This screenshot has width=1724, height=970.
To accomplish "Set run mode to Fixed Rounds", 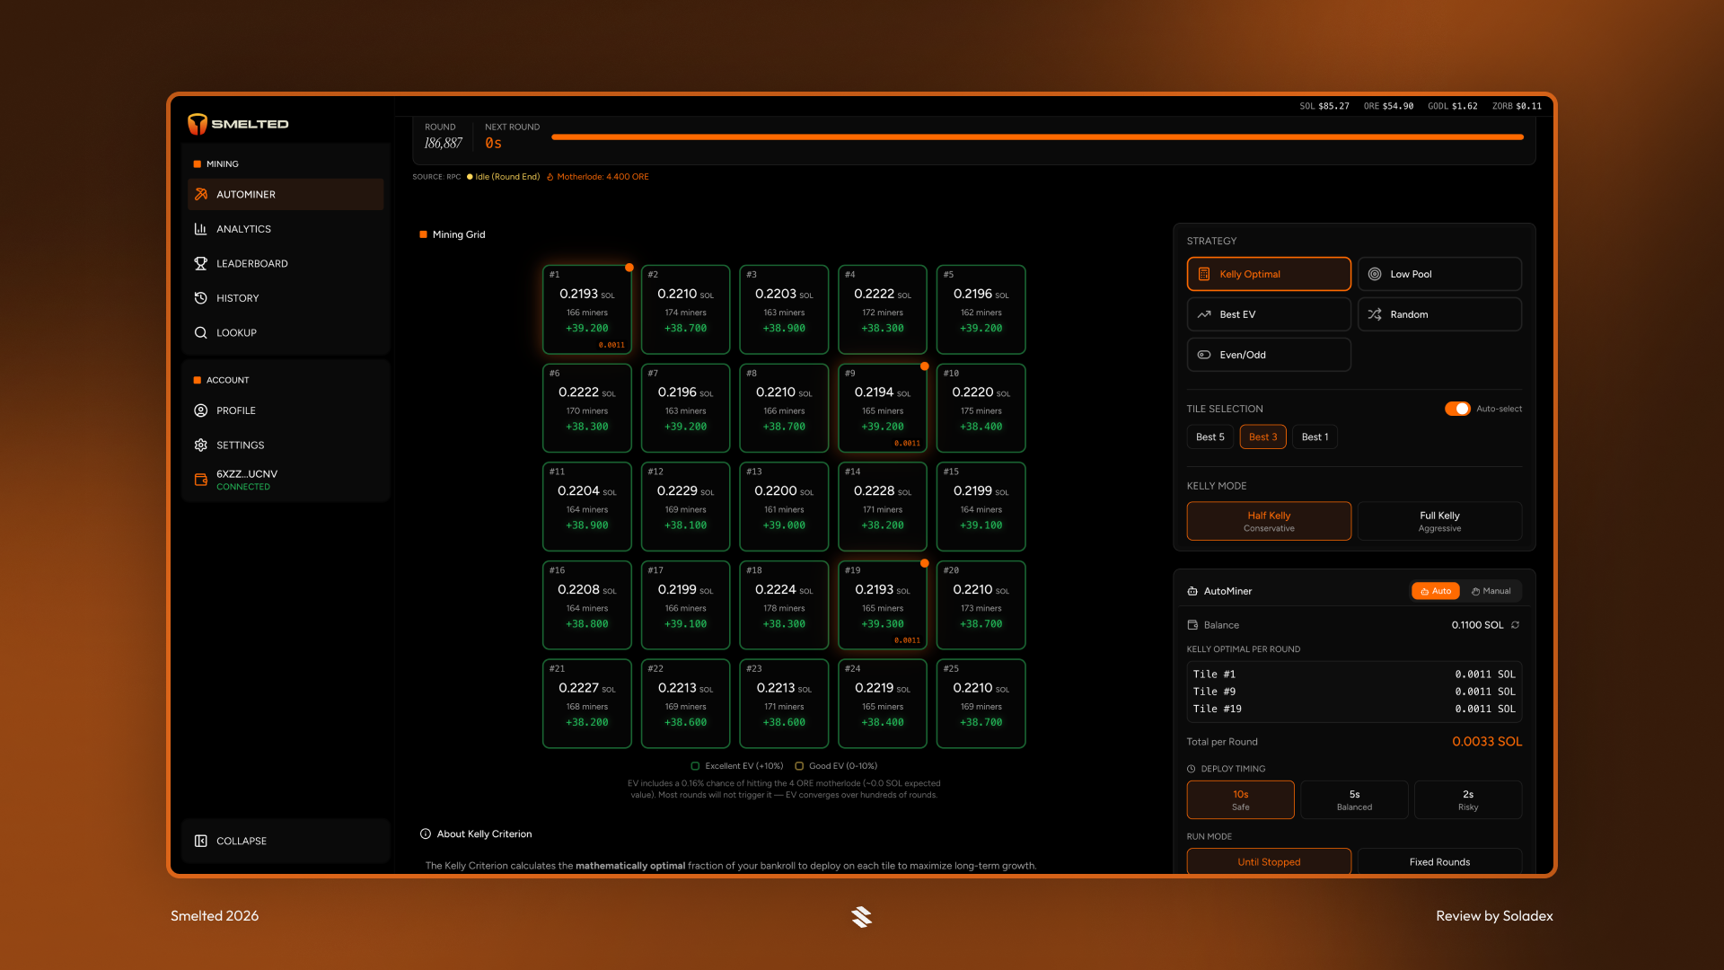I will (x=1439, y=861).
